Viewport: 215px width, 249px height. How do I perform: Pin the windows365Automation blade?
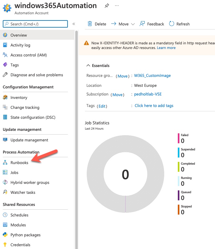point(107,6)
